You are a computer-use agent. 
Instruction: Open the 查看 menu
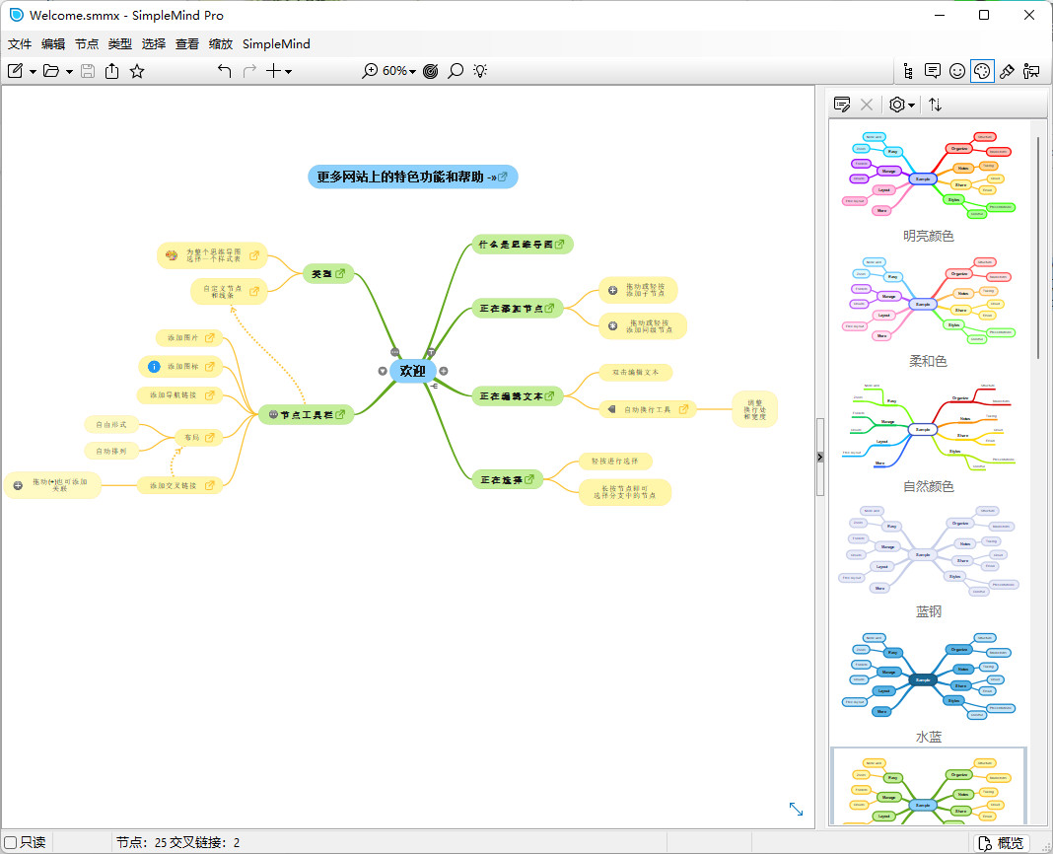click(187, 43)
